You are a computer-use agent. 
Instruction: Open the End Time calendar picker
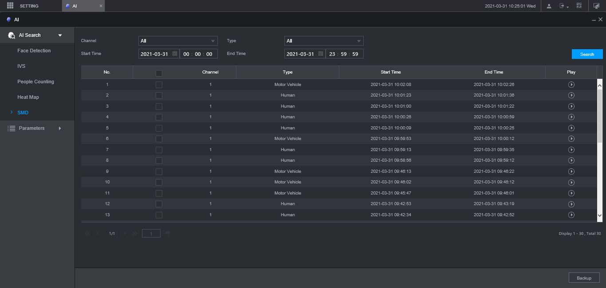(321, 54)
